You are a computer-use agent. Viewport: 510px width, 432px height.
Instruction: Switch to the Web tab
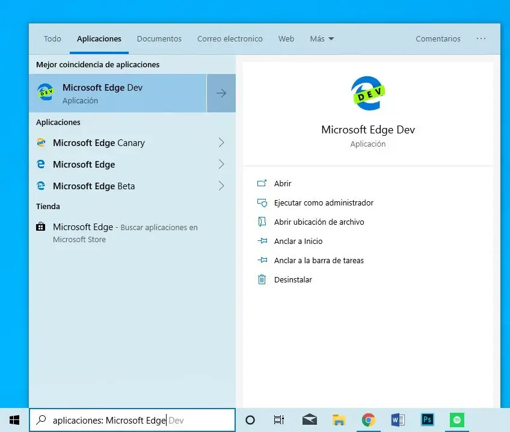point(286,38)
